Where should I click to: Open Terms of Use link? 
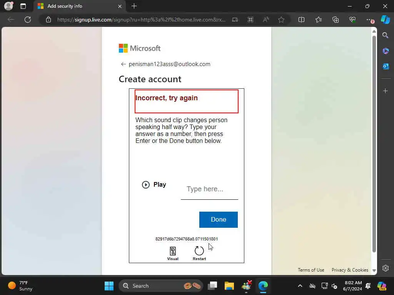[x=311, y=270]
